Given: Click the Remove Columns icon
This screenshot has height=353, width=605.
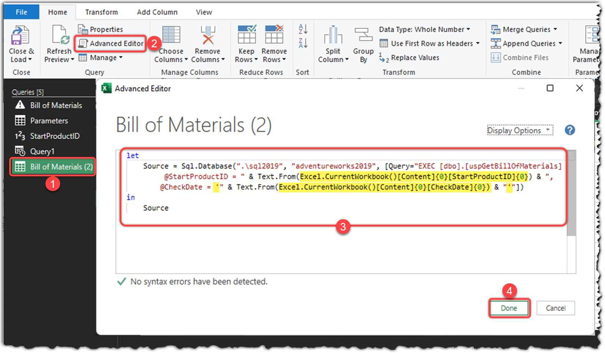Looking at the screenshot, I should [208, 36].
